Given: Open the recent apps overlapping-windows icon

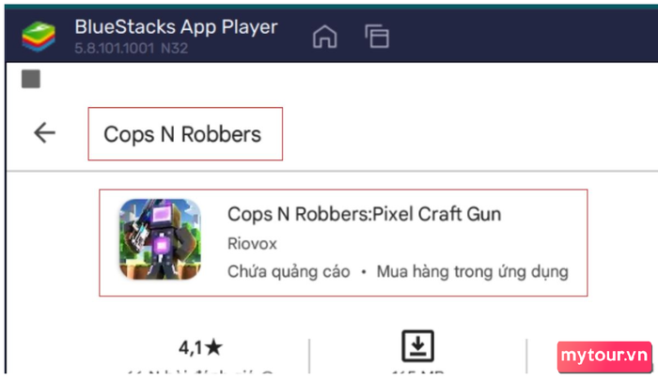Looking at the screenshot, I should pos(377,37).
